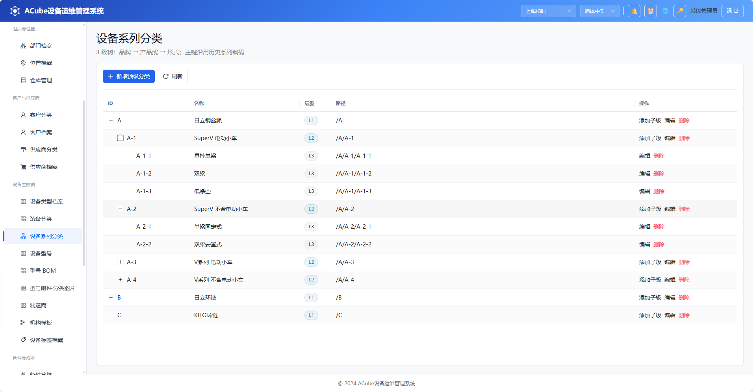Click the key password icon
Screen dimensions: 753x392
pos(680,11)
